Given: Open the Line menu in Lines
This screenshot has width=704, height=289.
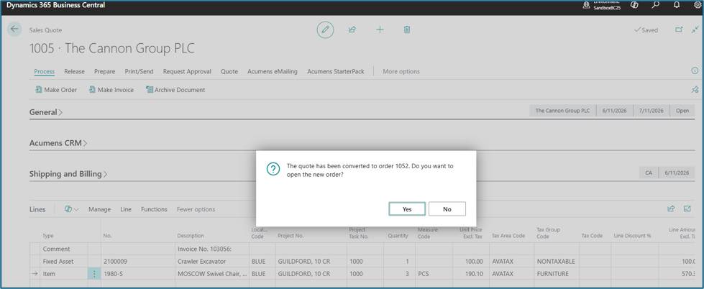Looking at the screenshot, I should coord(126,209).
